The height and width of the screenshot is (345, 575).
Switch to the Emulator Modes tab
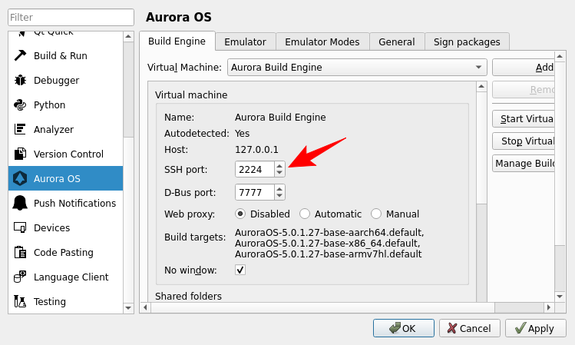(322, 42)
